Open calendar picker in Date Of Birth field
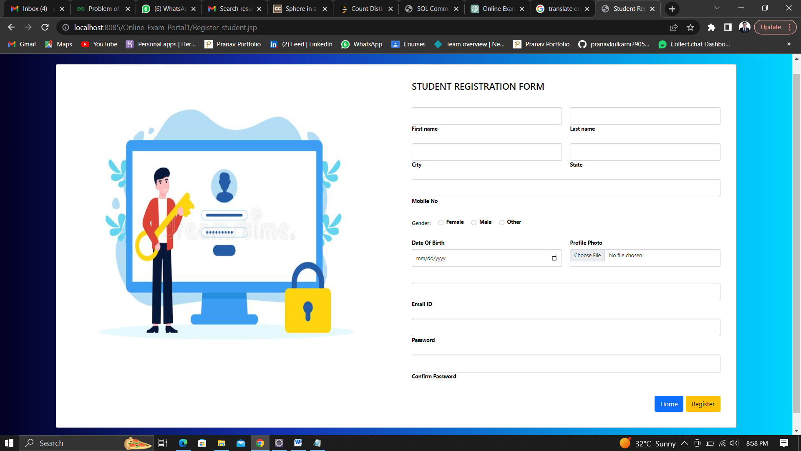The height and width of the screenshot is (451, 801). tap(554, 258)
